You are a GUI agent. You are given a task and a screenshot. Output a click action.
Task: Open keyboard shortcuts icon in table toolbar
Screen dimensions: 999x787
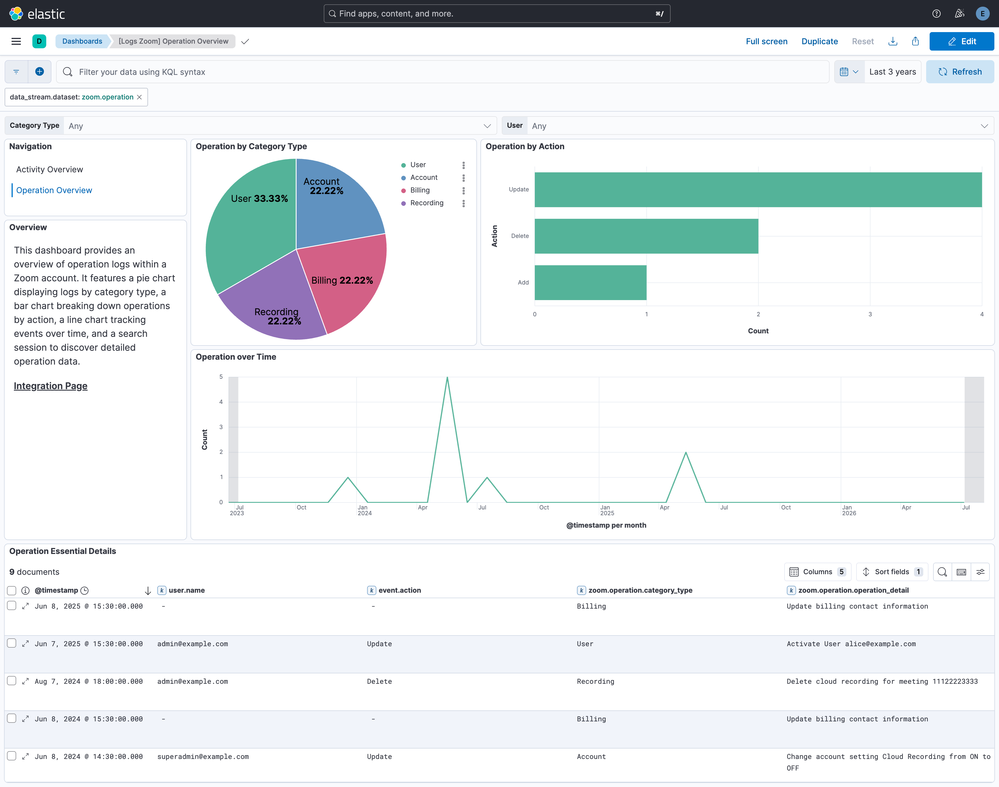click(x=961, y=572)
